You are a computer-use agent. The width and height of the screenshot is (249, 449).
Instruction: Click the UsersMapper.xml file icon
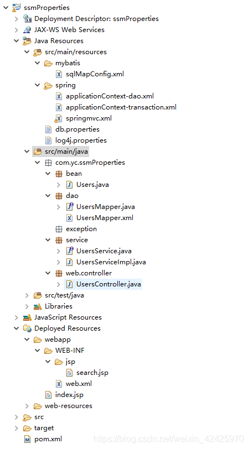(69, 218)
